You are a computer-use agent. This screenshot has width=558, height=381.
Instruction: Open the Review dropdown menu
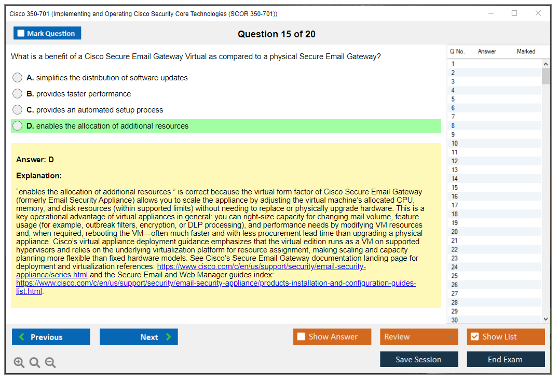tap(419, 337)
